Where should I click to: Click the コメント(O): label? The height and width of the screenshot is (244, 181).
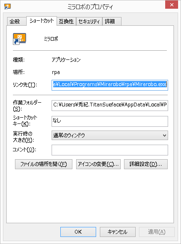[x=24, y=150]
